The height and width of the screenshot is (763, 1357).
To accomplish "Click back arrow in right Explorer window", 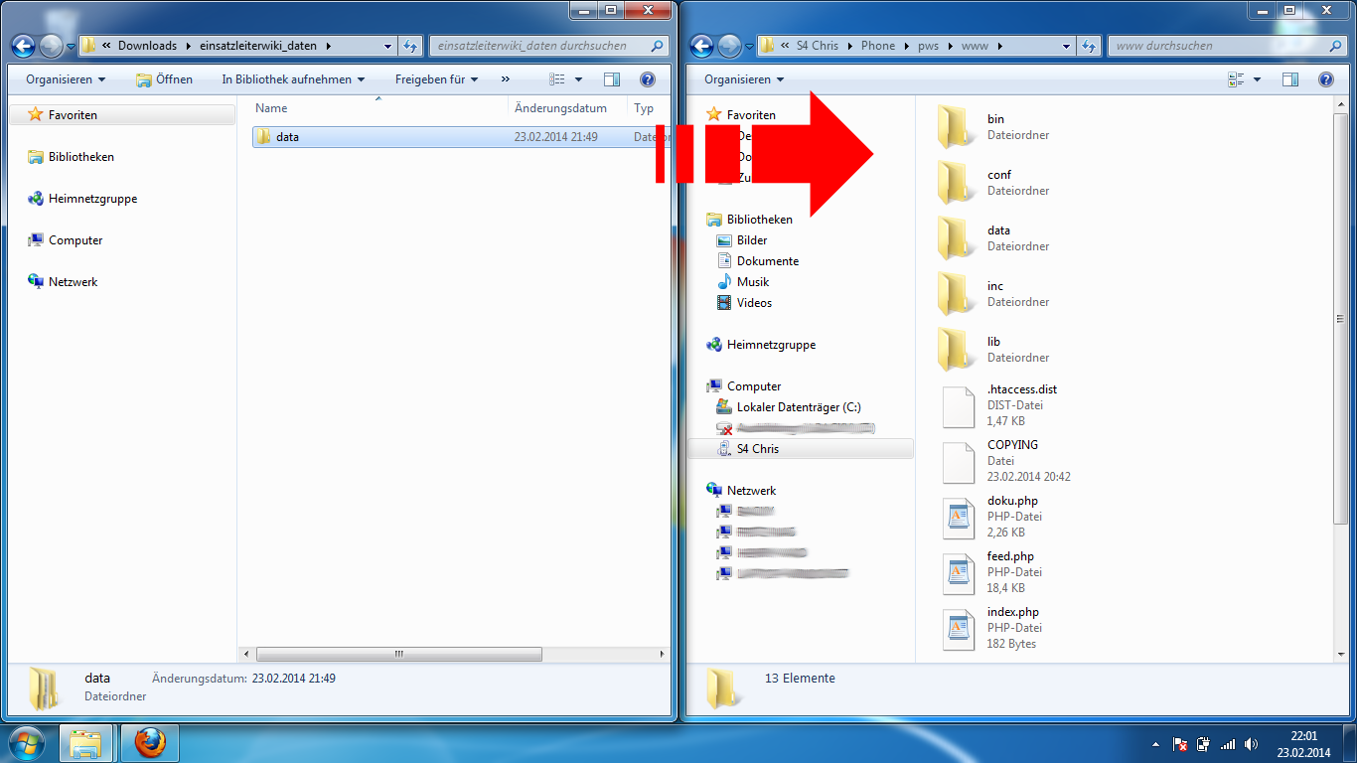I will coord(702,46).
